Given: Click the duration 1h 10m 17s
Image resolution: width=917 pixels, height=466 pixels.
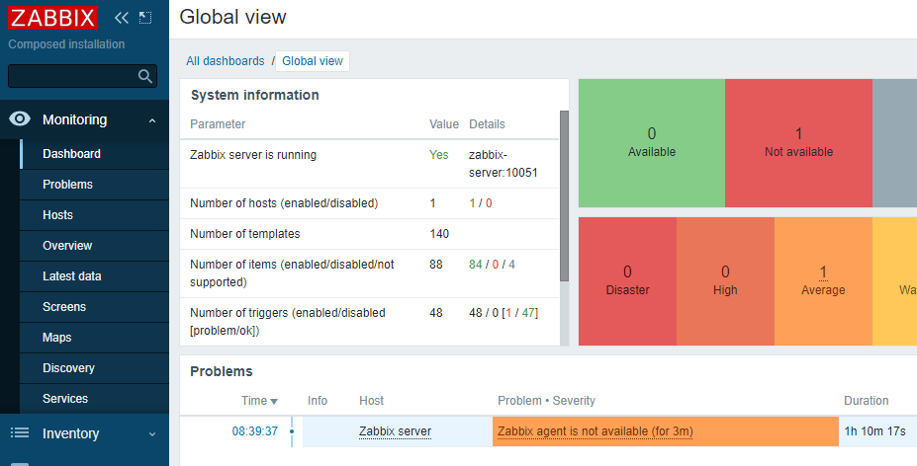Looking at the screenshot, I should tap(874, 431).
